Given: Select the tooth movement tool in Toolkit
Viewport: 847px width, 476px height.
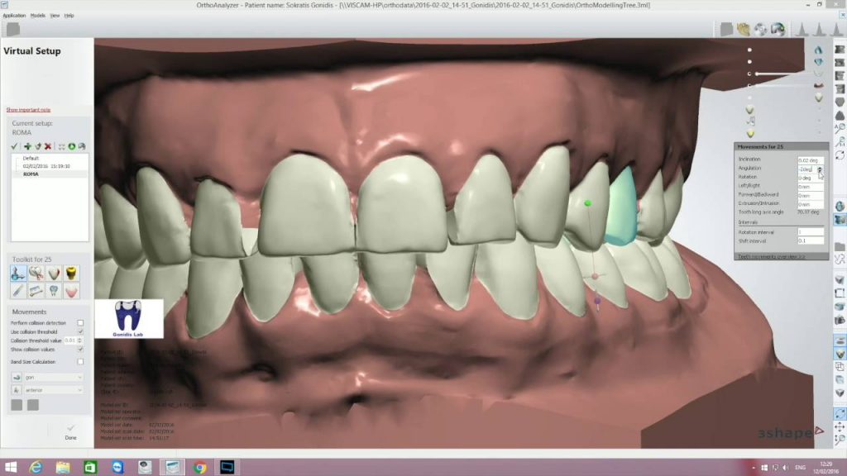Looking at the screenshot, I should [17, 273].
